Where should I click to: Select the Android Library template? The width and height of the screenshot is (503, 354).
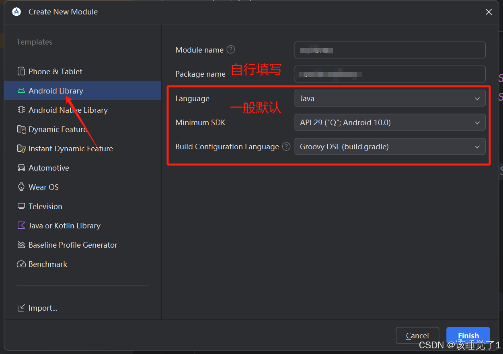click(83, 91)
